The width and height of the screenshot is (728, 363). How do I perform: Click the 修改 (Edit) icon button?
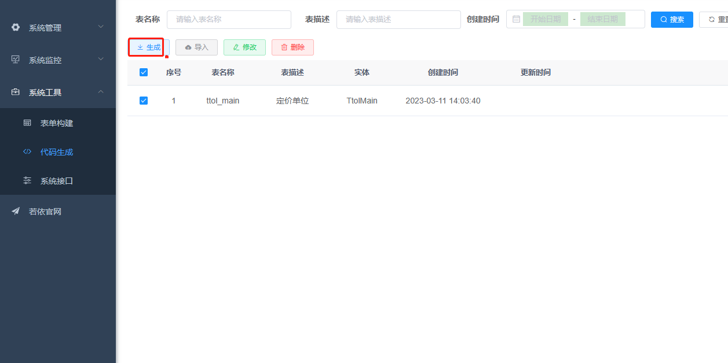(x=244, y=47)
